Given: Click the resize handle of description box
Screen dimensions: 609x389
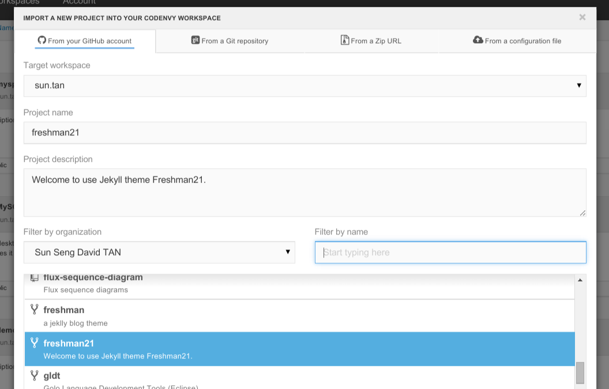Looking at the screenshot, I should [582, 213].
